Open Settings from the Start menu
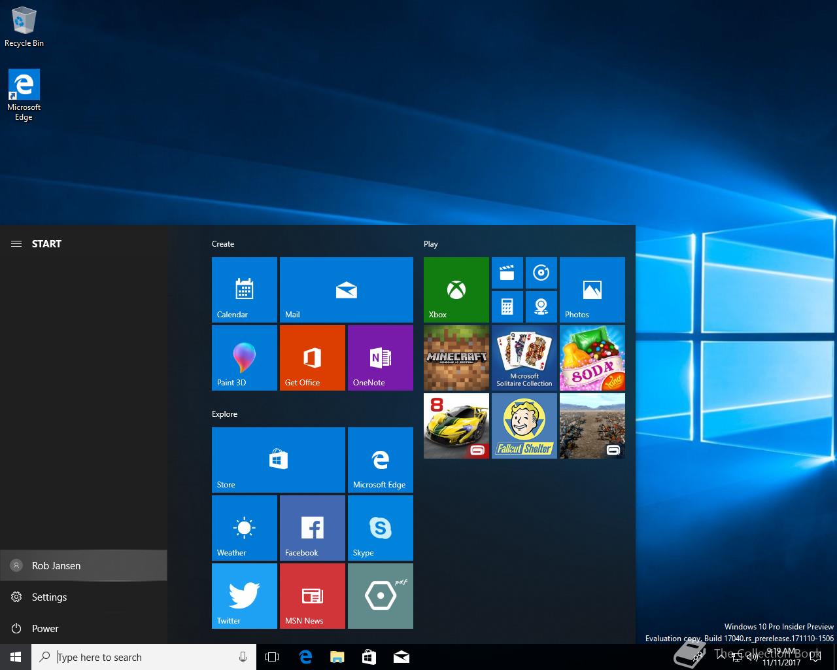Viewport: 837px width, 670px height. (x=84, y=597)
